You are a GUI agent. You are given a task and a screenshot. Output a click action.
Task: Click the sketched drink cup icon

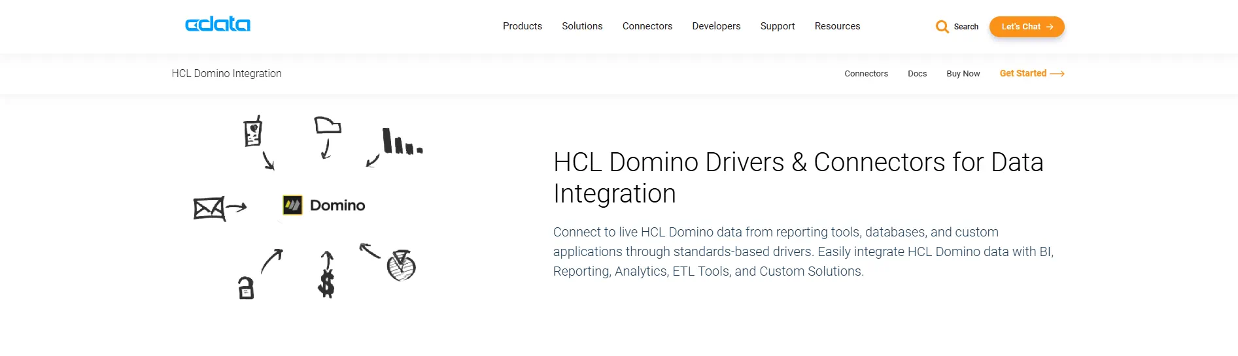click(253, 131)
